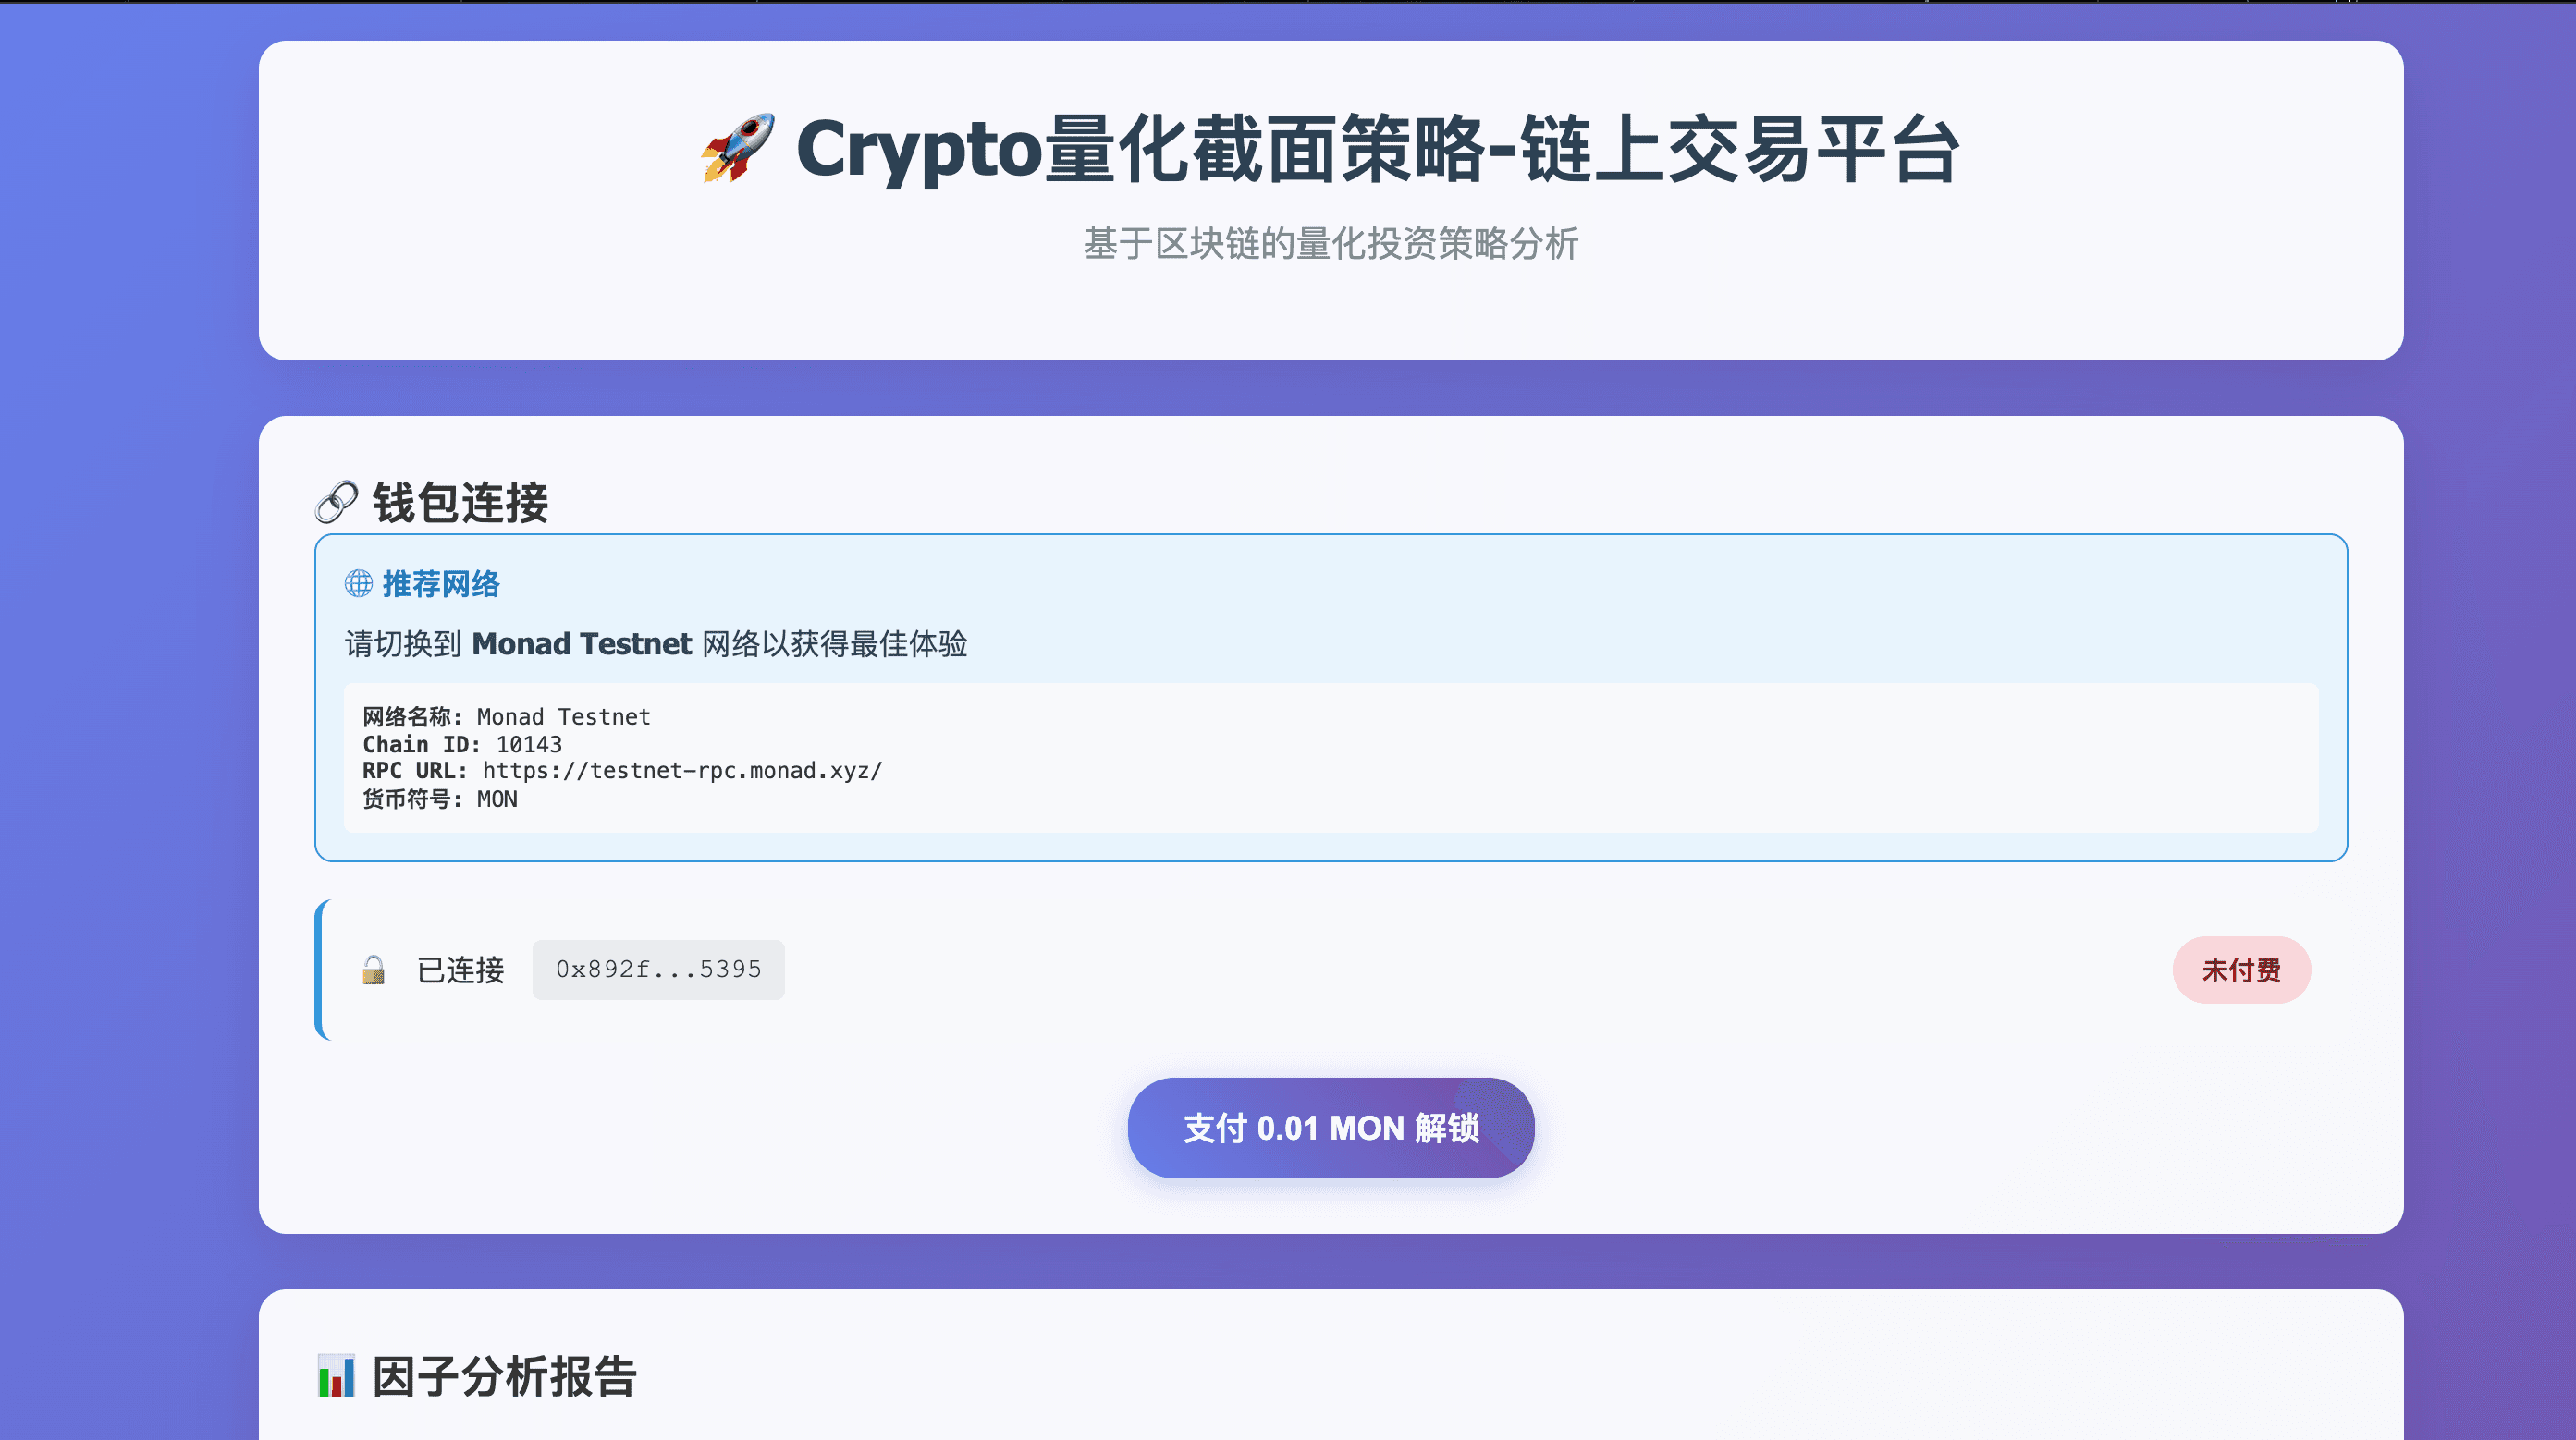Click the 钱包连接 section heading

(x=460, y=502)
